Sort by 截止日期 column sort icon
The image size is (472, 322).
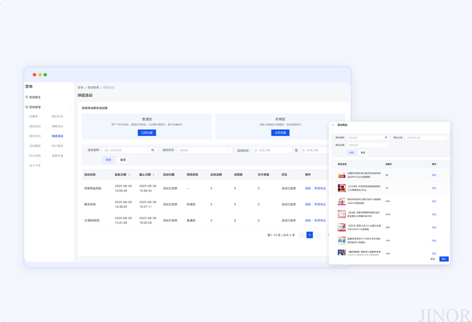pos(153,175)
